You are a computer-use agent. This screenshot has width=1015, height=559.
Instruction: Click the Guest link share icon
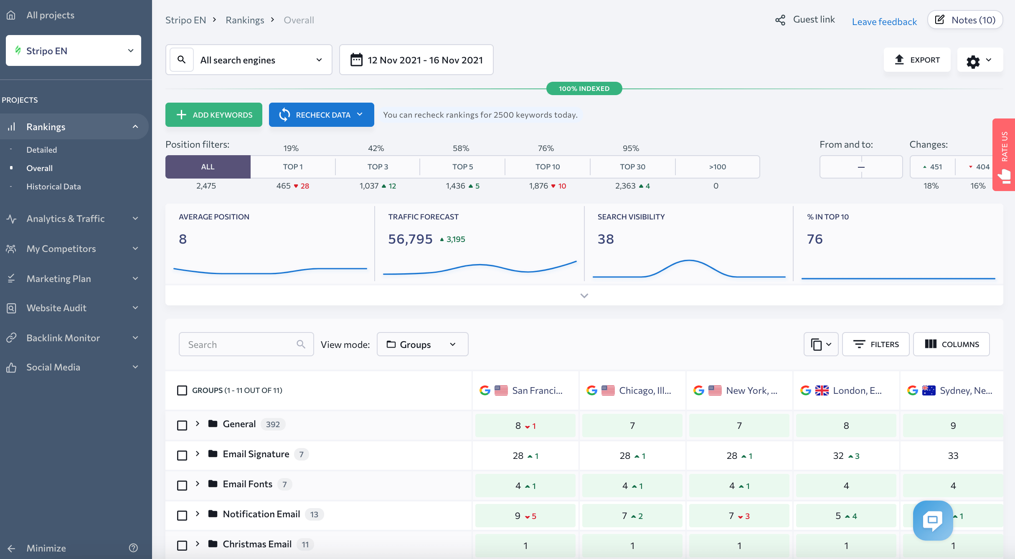[781, 19]
